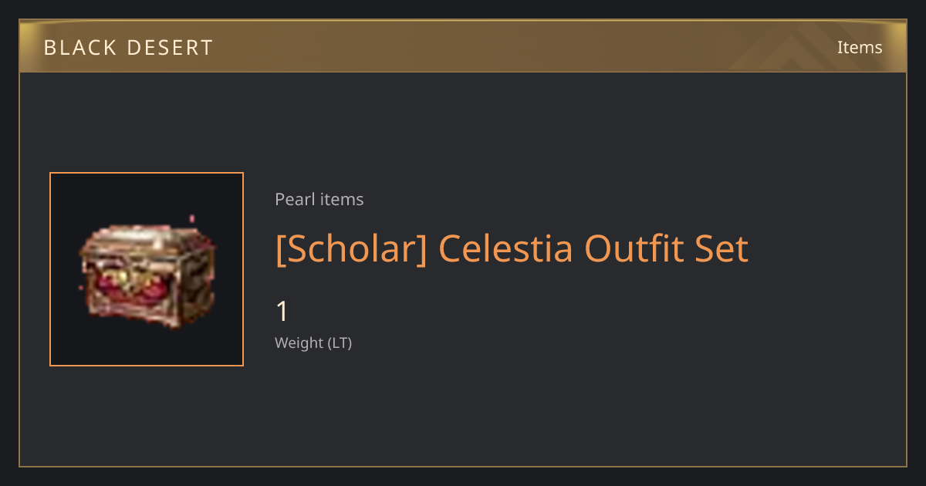Click the gold header banner background
926x486 pixels.
click(463, 46)
